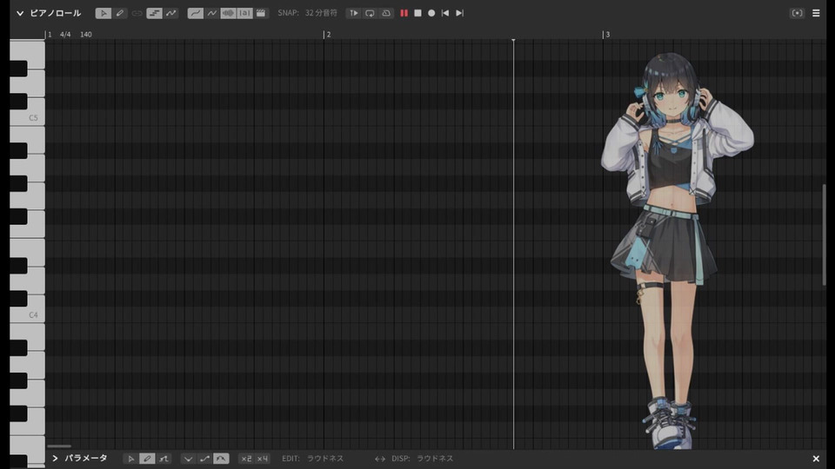Click the x2 vertical zoom button
The image size is (835, 469).
246,459
